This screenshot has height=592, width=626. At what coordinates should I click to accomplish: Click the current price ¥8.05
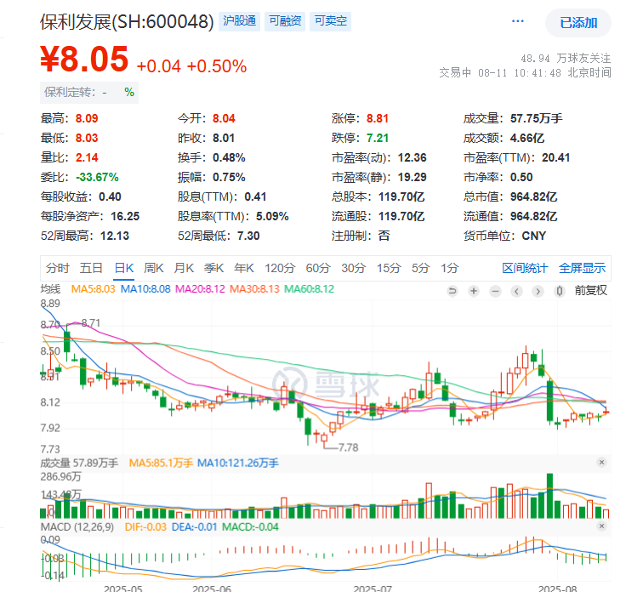84,59
